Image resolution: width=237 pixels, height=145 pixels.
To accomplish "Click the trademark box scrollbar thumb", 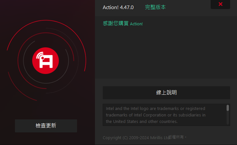I will coord(228,108).
